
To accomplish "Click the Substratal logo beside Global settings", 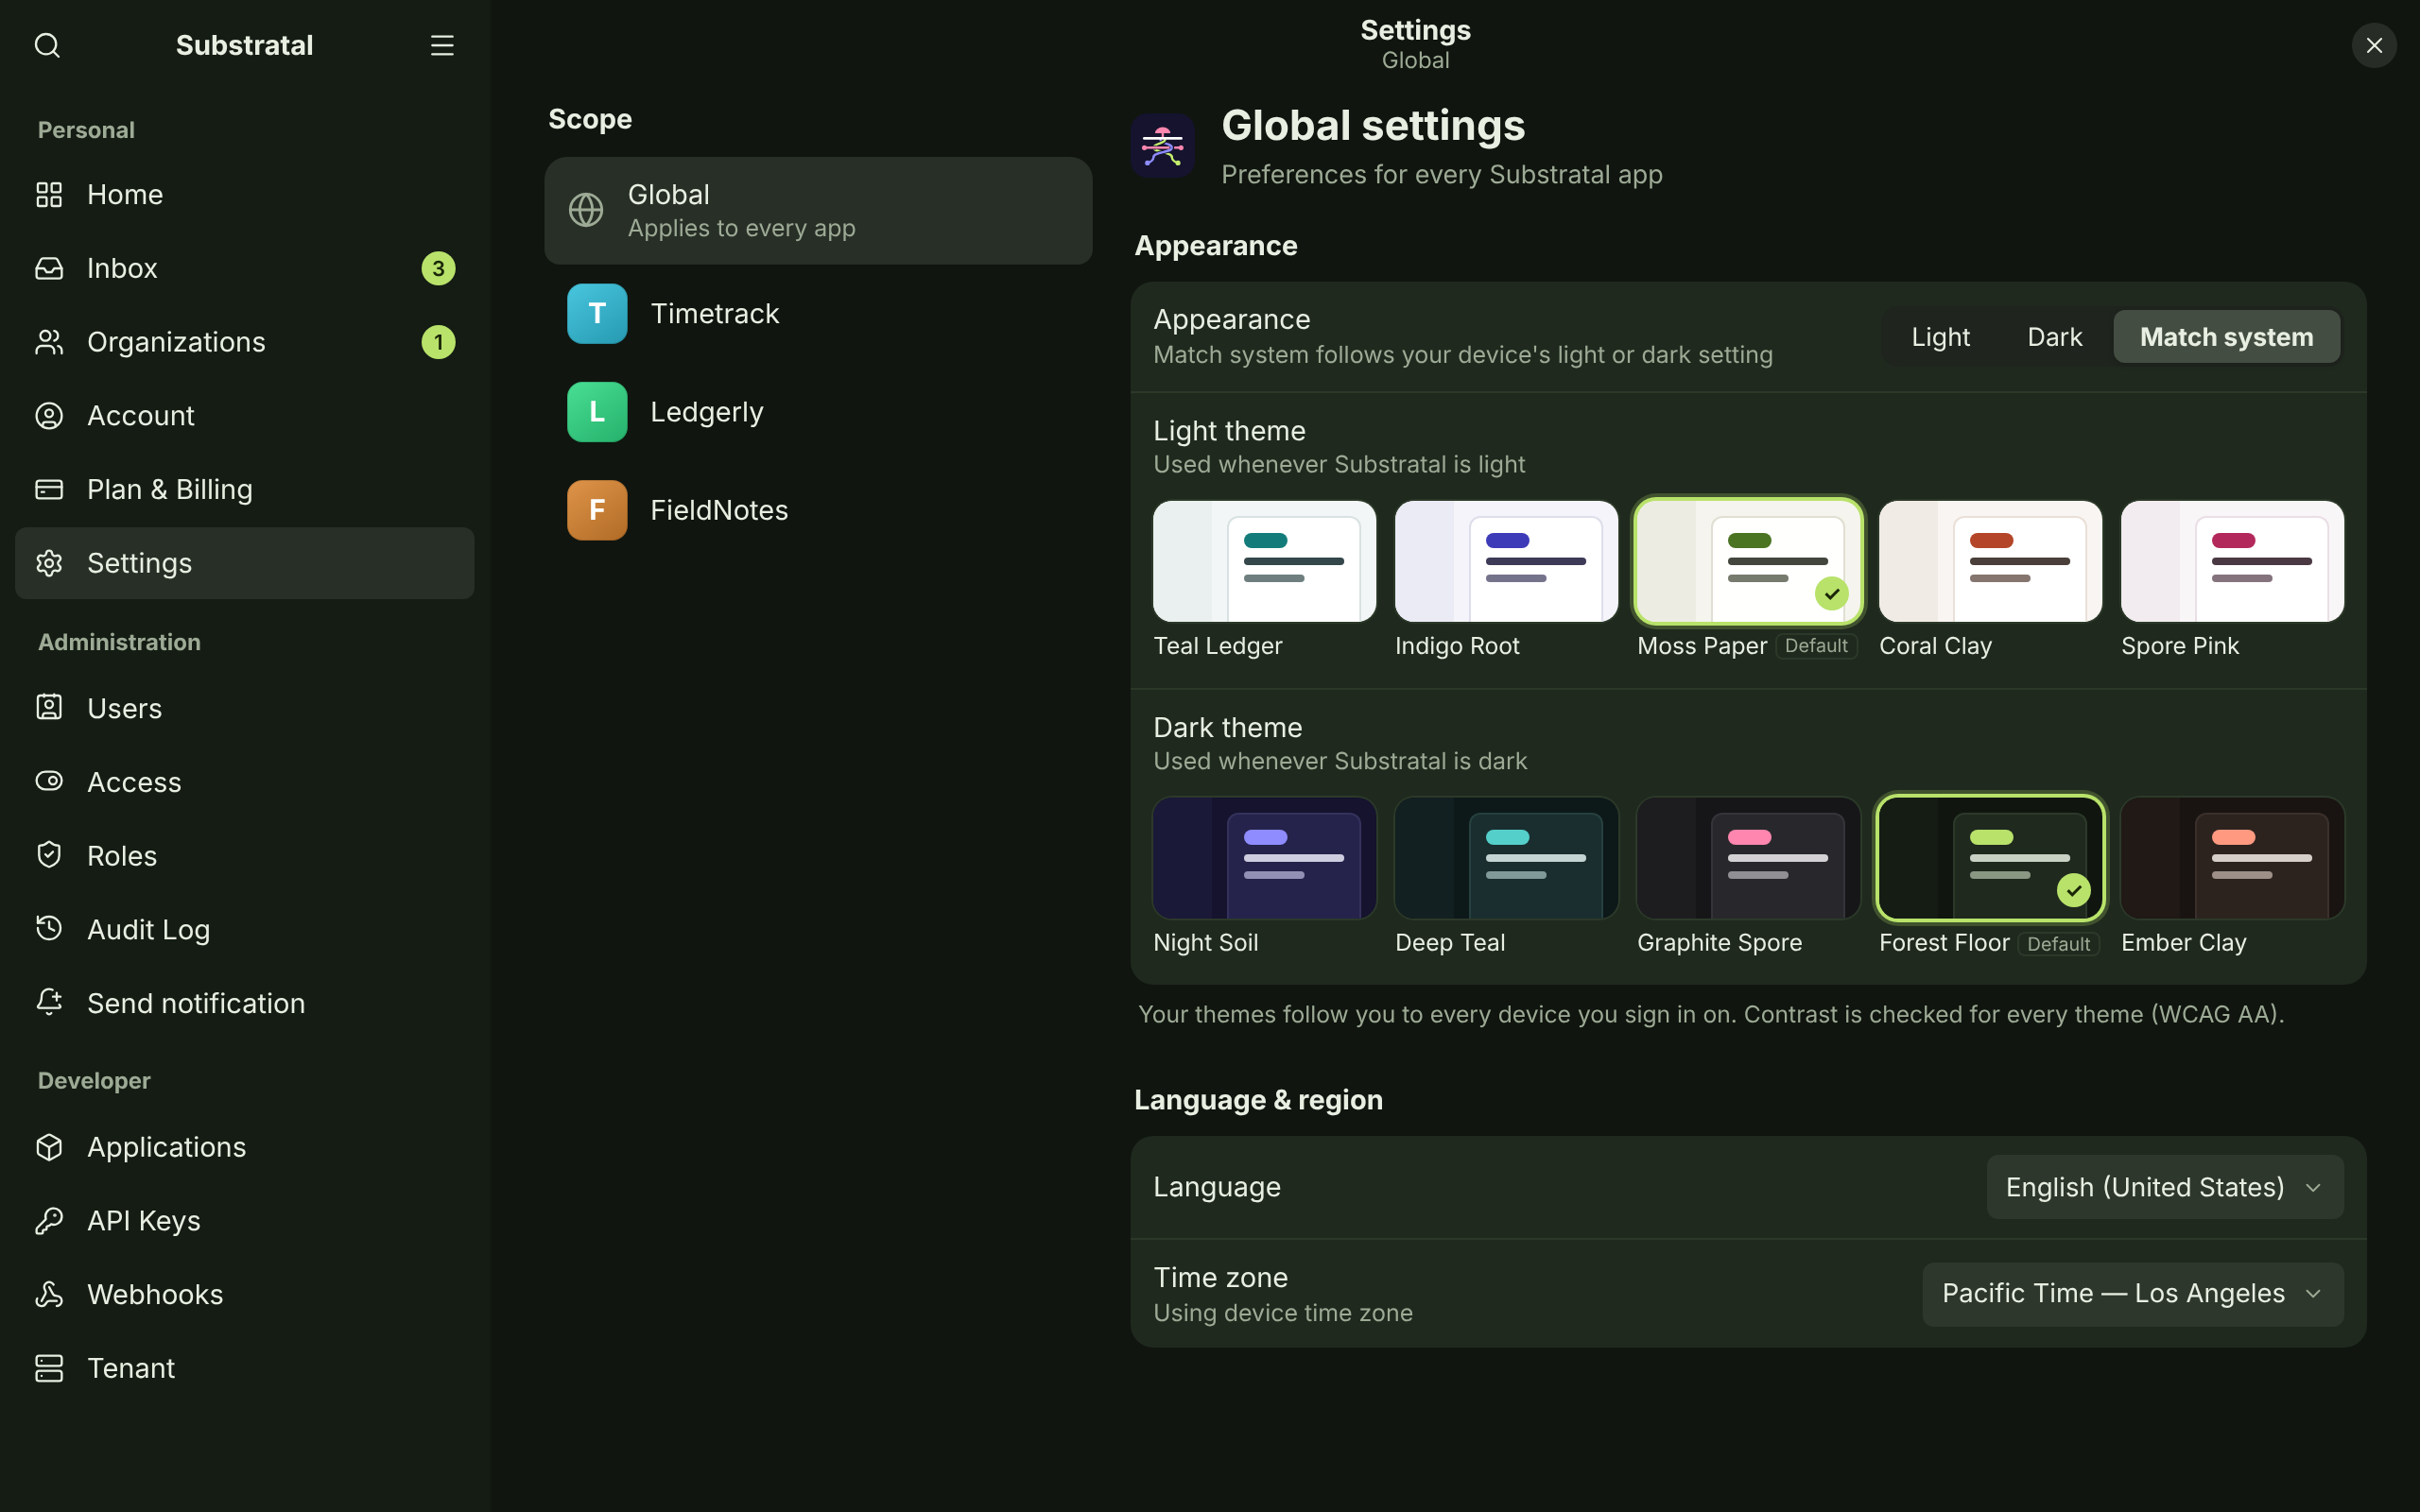I will (1163, 146).
